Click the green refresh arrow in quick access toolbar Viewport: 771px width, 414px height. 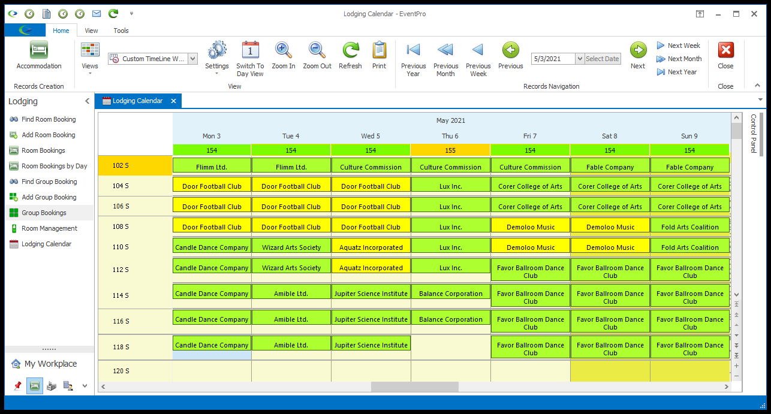(113, 13)
